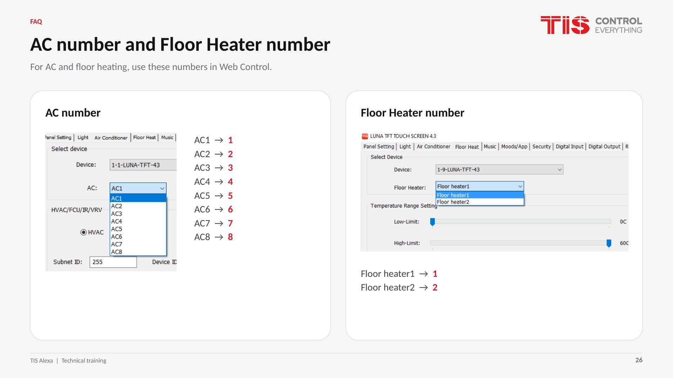Open the Security tab
Image resolution: width=673 pixels, height=378 pixels.
tap(542, 147)
